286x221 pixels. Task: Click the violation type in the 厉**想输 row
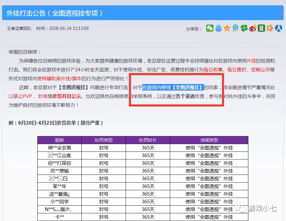(x=209, y=171)
